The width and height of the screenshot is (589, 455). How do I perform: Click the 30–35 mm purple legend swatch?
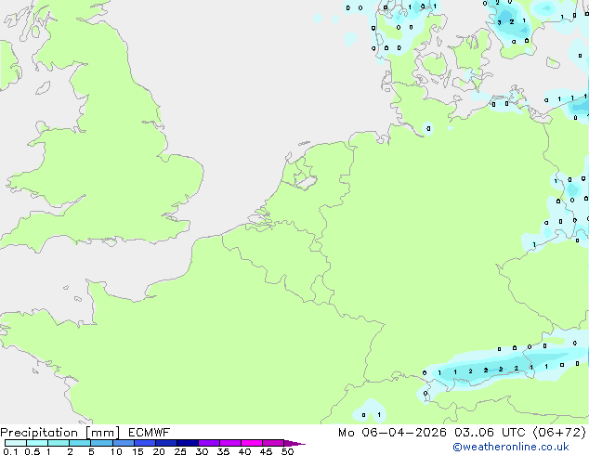coord(209,443)
